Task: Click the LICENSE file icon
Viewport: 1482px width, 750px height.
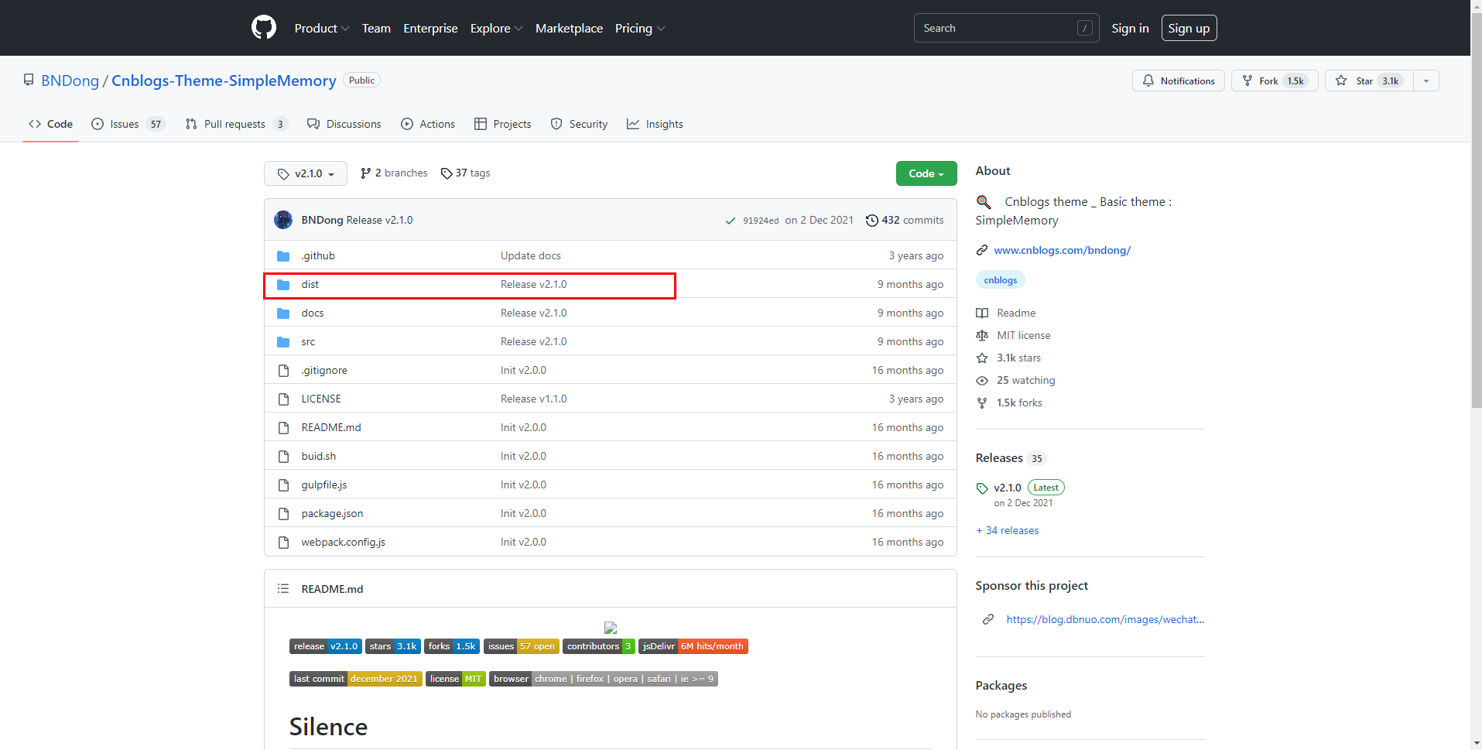Action: tap(283, 399)
